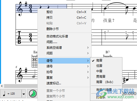Click the B7 chord name

(107, 52)
